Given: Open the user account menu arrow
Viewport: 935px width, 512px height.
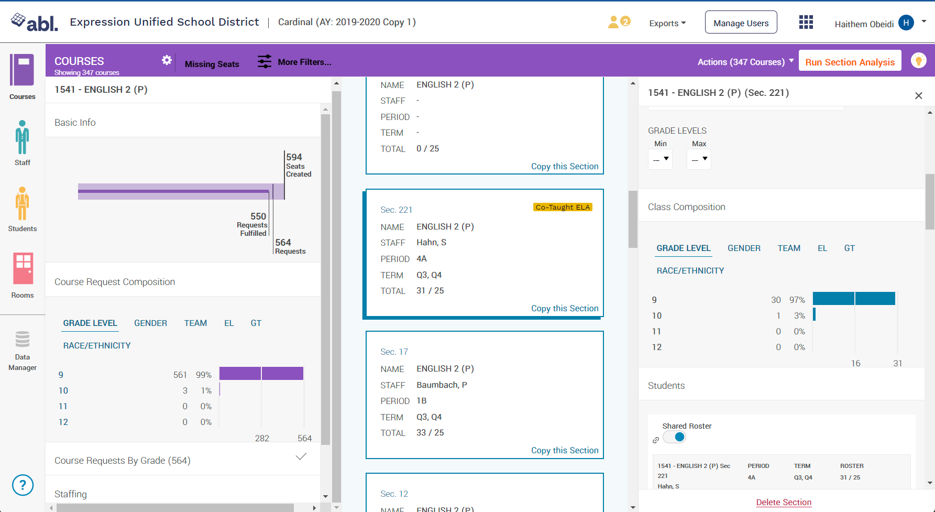Looking at the screenshot, I should (x=924, y=21).
